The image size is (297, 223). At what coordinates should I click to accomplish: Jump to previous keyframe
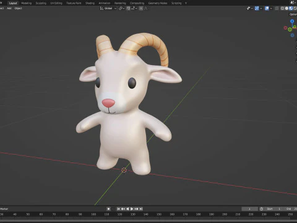click(x=123, y=209)
